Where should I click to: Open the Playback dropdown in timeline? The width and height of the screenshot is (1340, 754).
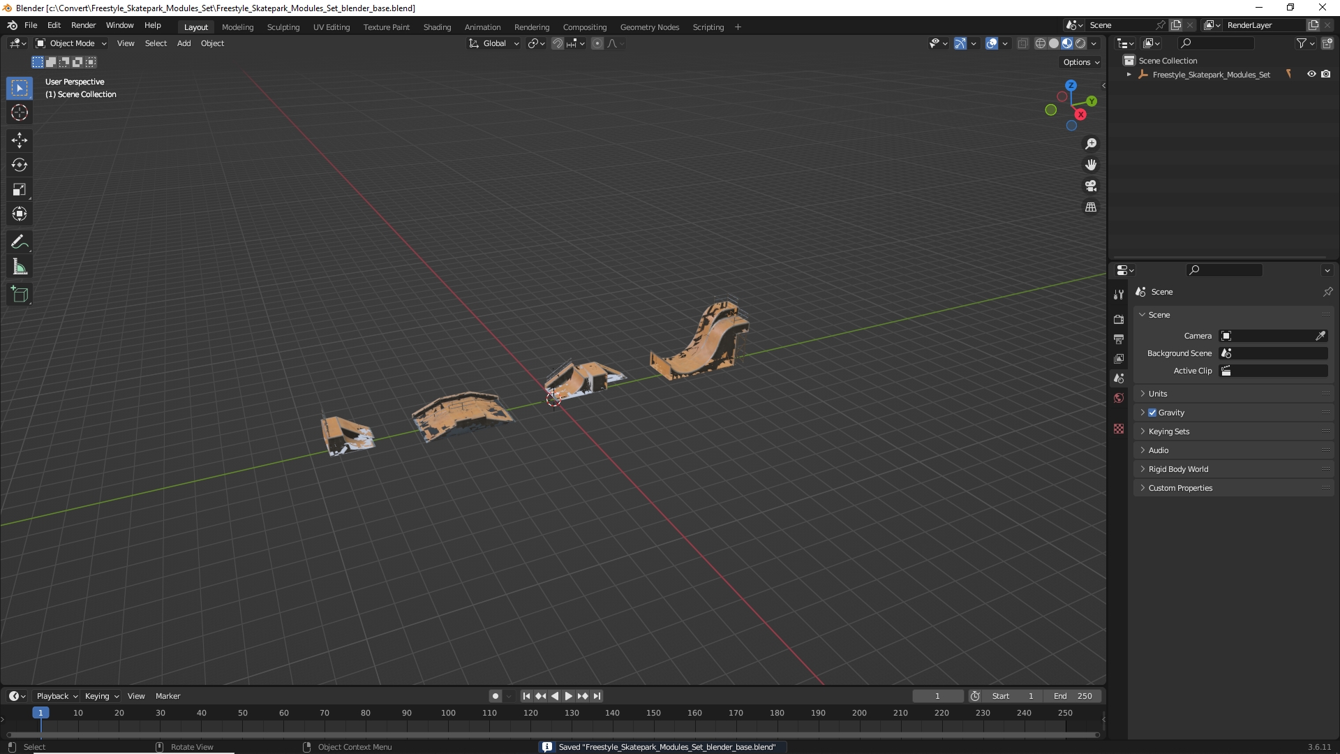[x=57, y=696]
